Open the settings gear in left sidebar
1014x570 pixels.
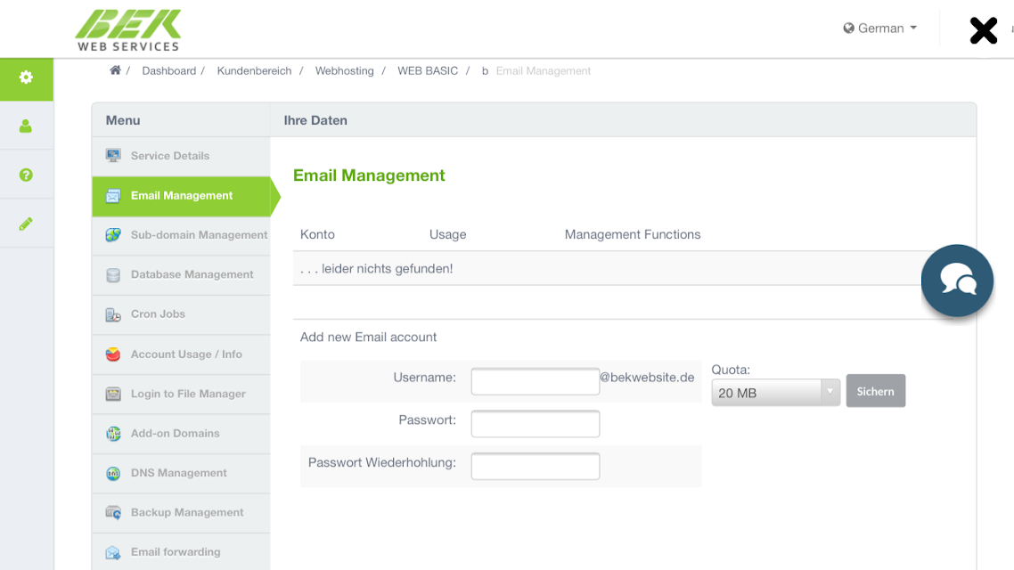pyautogui.click(x=26, y=77)
